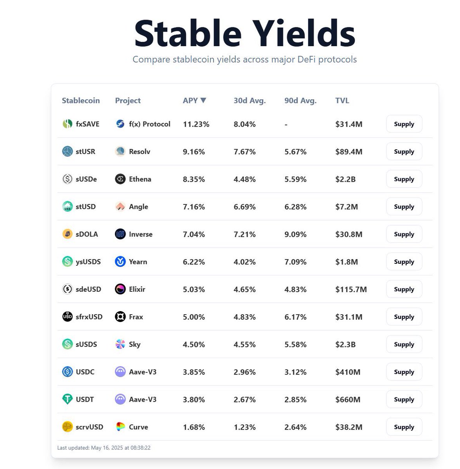460x469 pixels.
Task: Sort by Stablecoin column header
Action: pyautogui.click(x=81, y=100)
